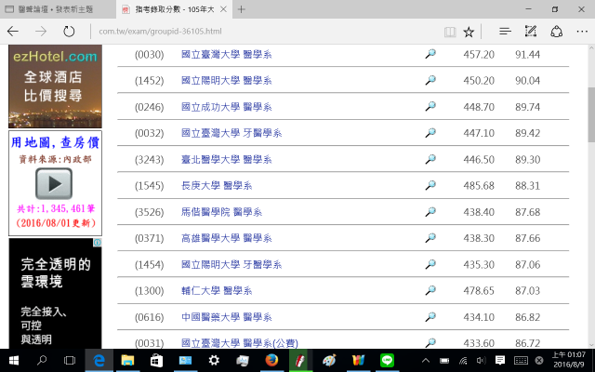Go back to previous page

coord(13,32)
